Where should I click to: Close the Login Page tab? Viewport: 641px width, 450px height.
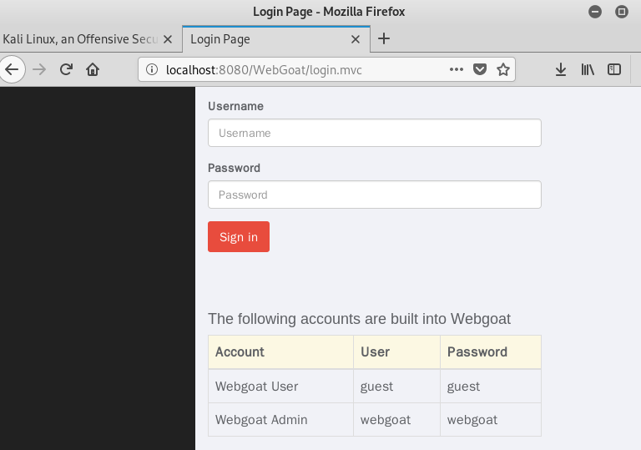tap(356, 39)
